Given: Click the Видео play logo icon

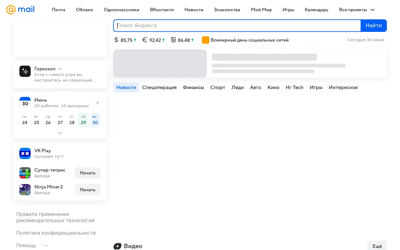Looking at the screenshot, I should 117,246.
